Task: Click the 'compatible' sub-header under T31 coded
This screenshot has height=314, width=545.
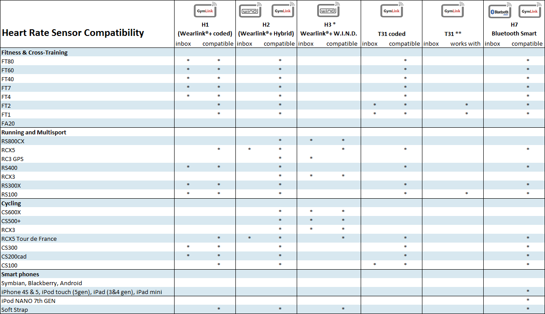Action: (x=404, y=43)
